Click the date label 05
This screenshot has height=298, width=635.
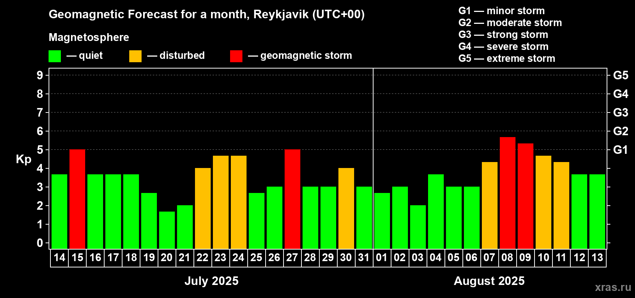453,257
